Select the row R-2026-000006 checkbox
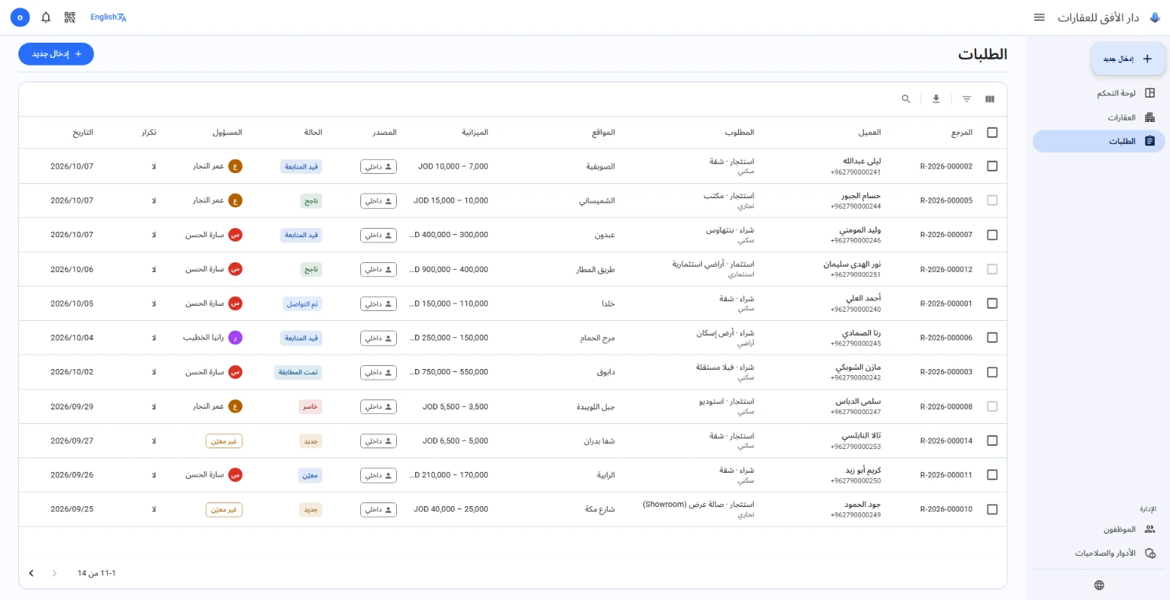This screenshot has height=600, width=1170. point(992,338)
